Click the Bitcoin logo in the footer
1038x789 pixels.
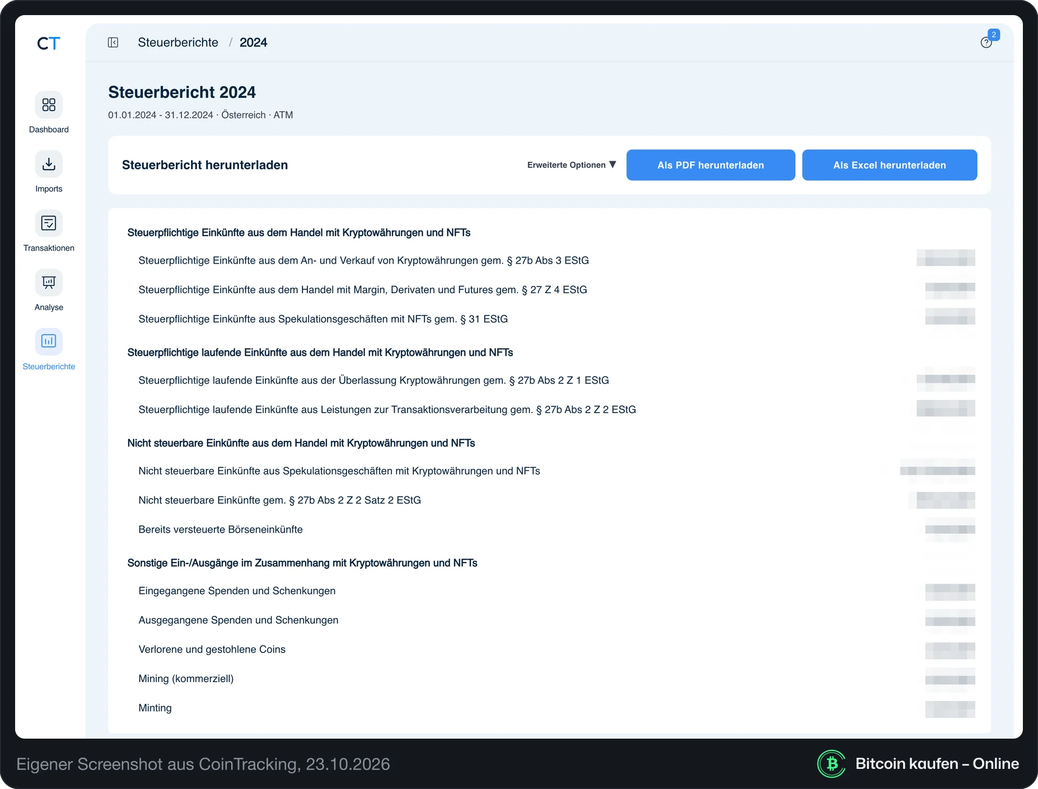coord(831,764)
